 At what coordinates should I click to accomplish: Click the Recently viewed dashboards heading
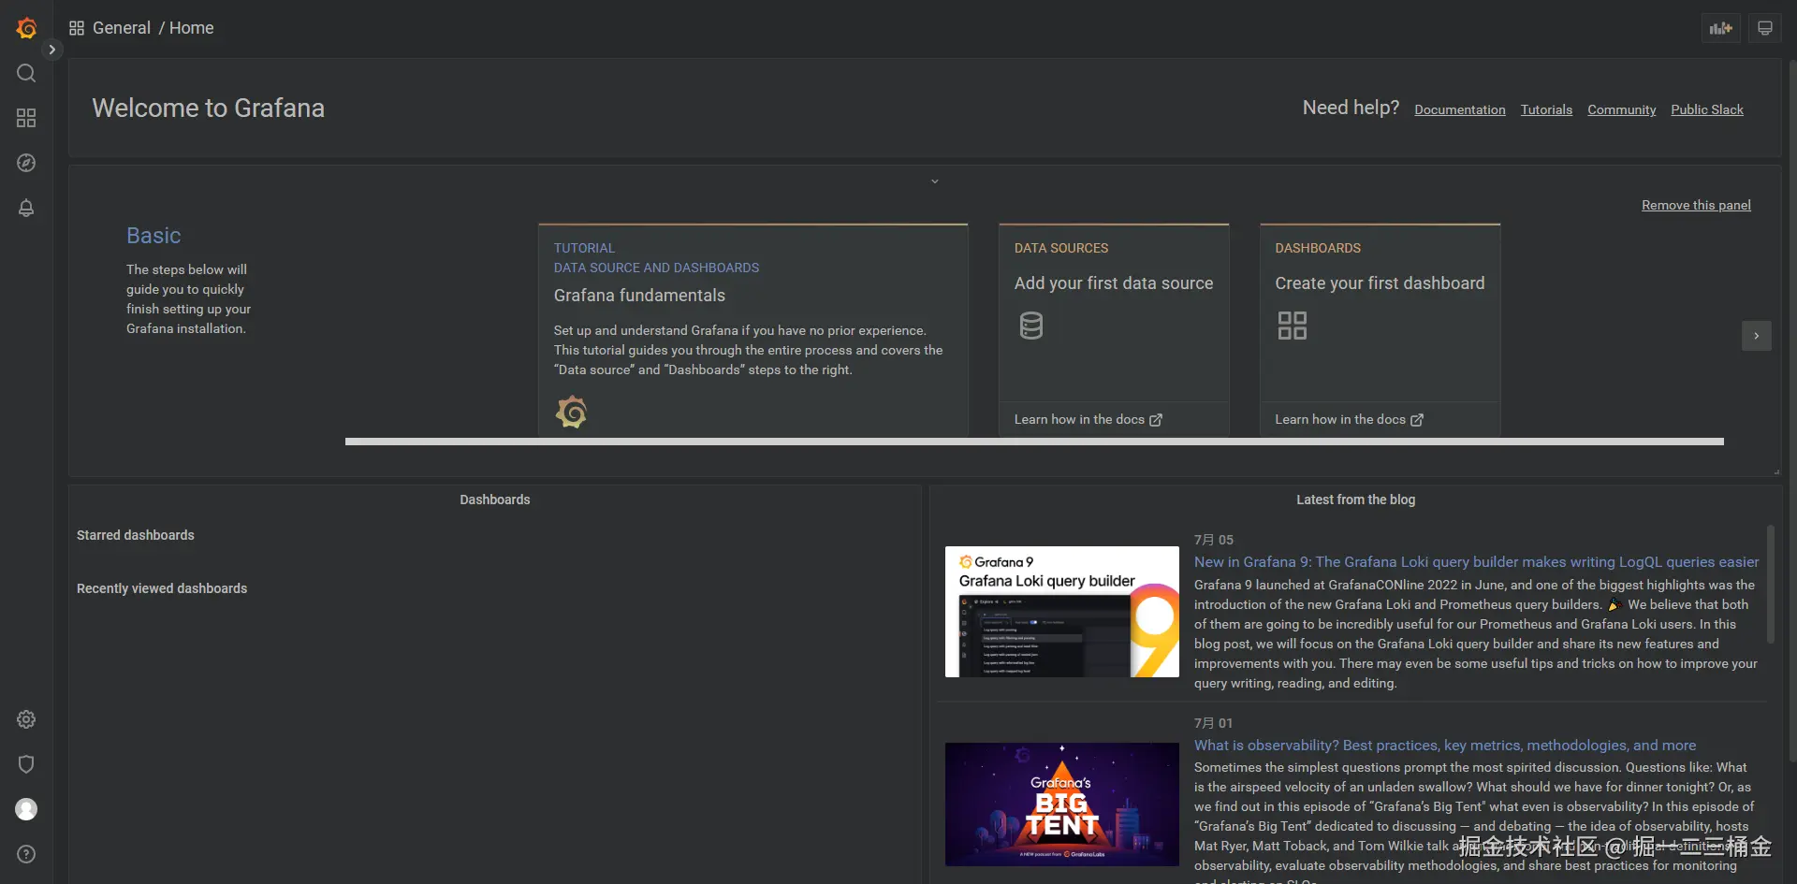tap(162, 588)
